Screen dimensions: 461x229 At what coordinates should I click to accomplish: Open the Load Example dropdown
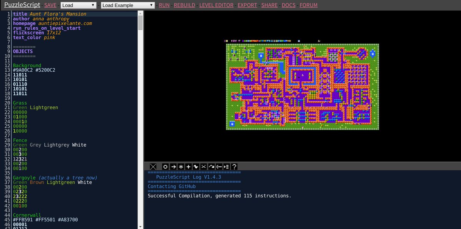[128, 5]
